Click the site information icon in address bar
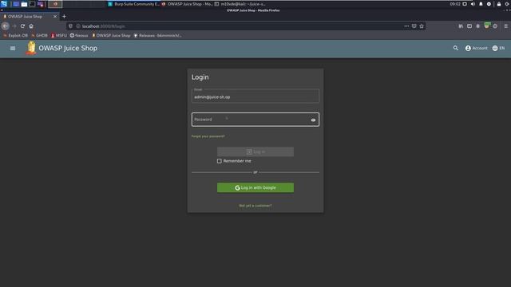 (x=78, y=26)
